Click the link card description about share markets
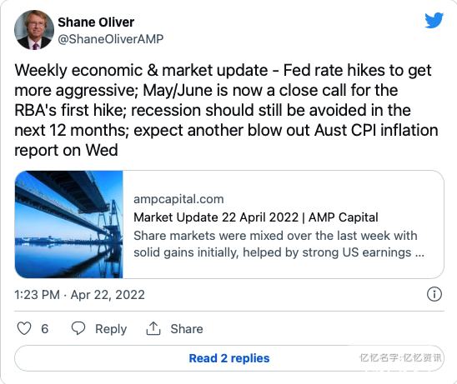457x384 pixels. 279,244
